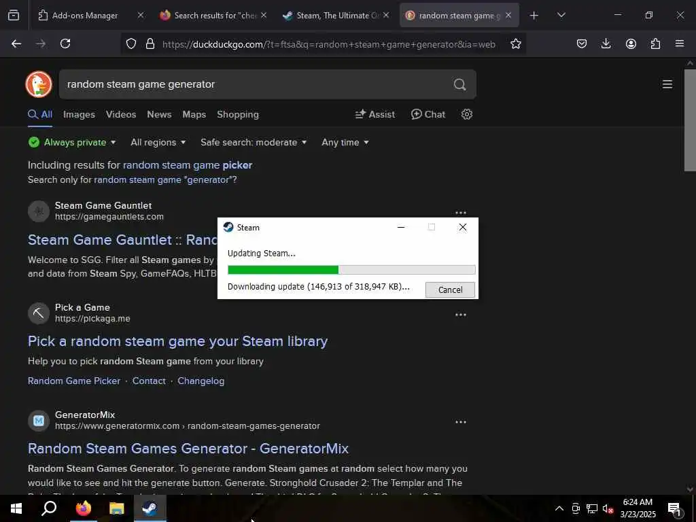Submit search with magnifier icon
This screenshot has height=522, width=696.
pyautogui.click(x=460, y=84)
